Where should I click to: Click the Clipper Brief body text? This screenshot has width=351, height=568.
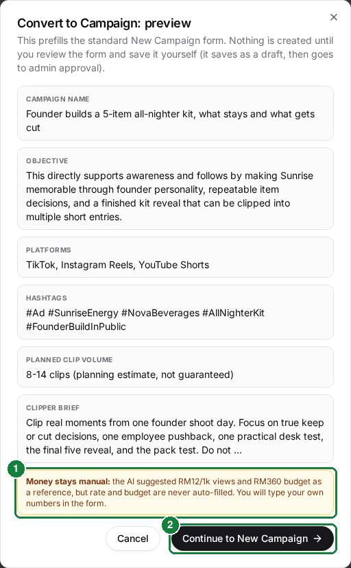(x=175, y=436)
